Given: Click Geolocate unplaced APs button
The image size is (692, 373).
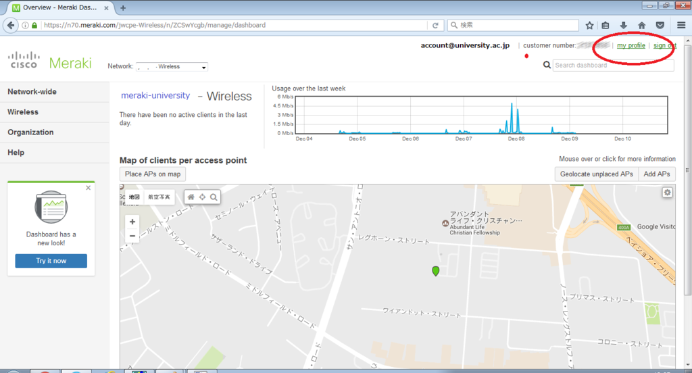Looking at the screenshot, I should coord(596,174).
